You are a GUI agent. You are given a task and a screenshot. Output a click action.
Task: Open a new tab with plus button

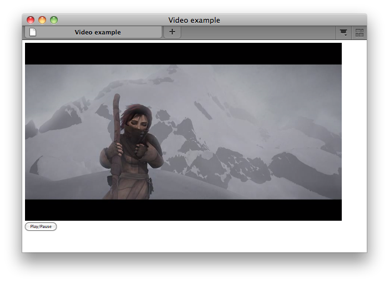(172, 32)
